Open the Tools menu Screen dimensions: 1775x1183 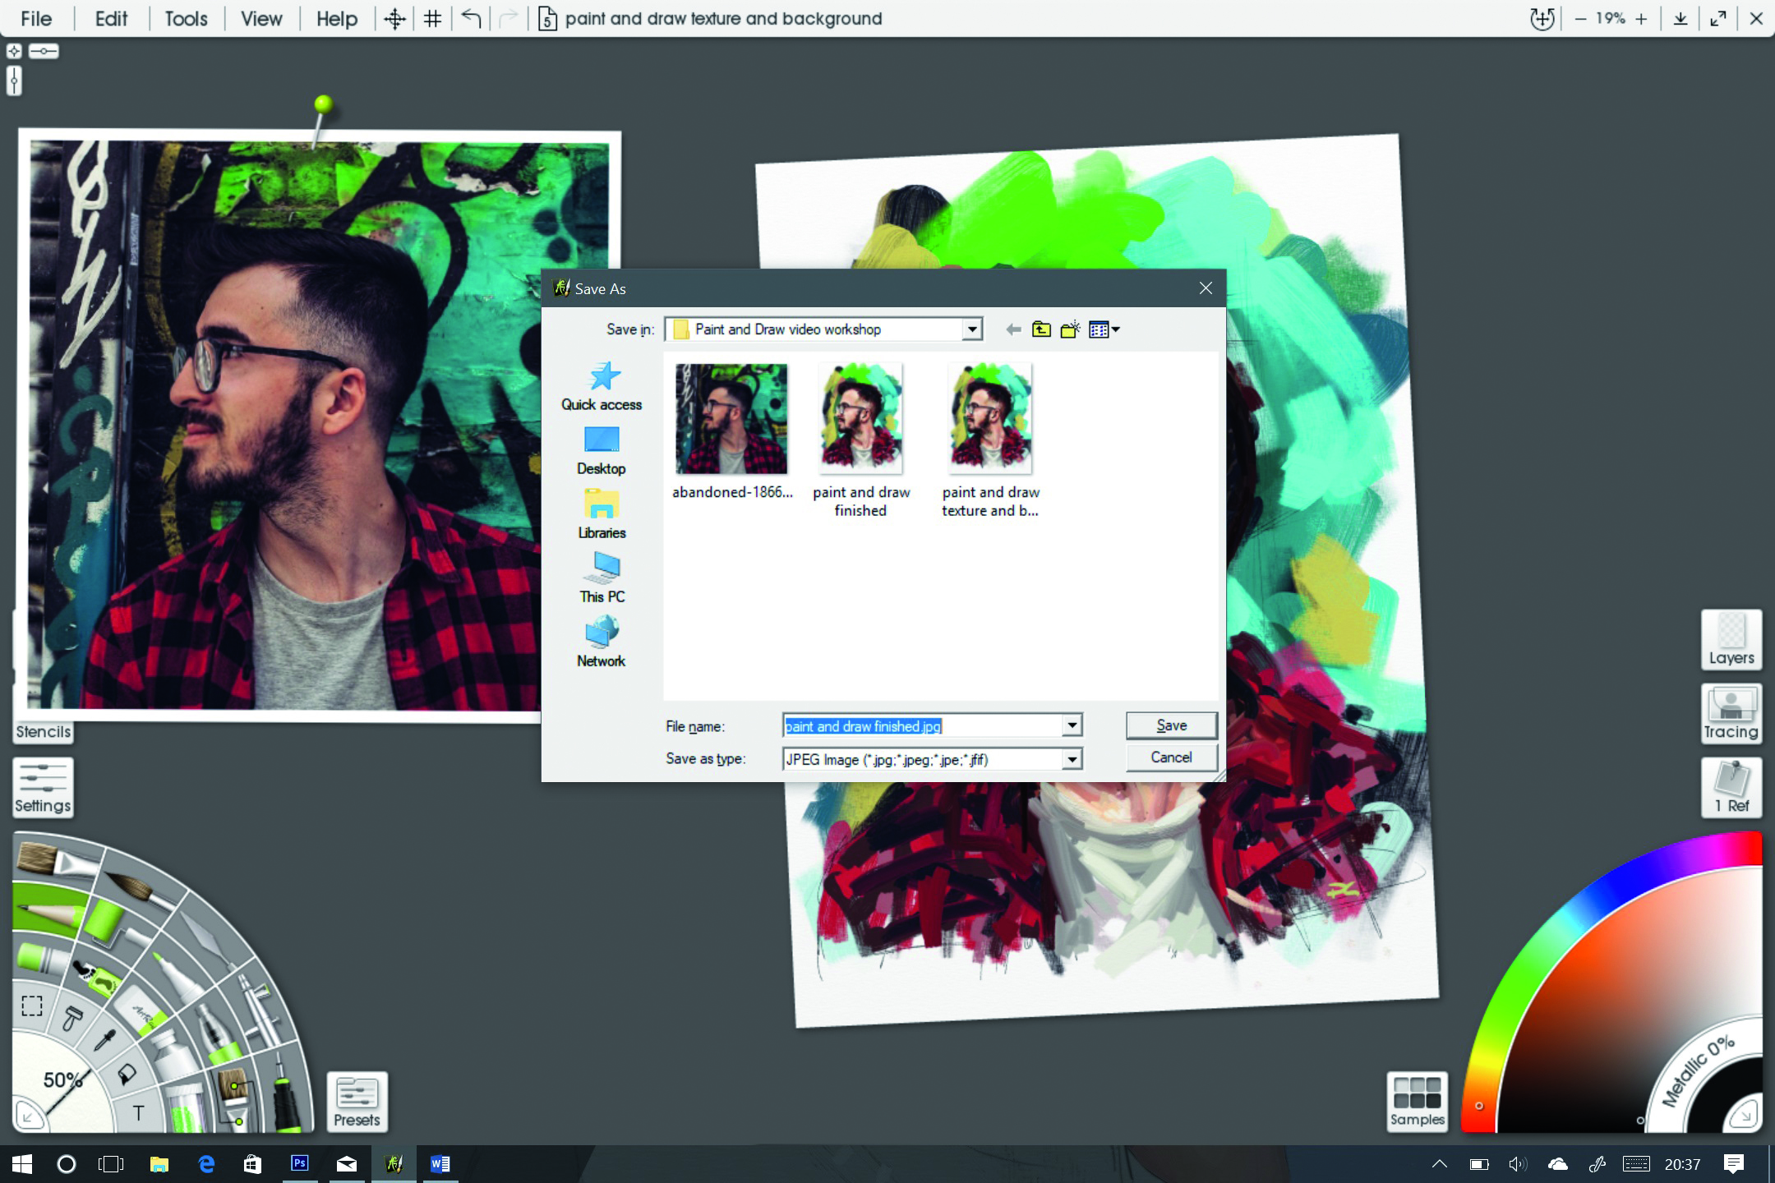pyautogui.click(x=186, y=18)
